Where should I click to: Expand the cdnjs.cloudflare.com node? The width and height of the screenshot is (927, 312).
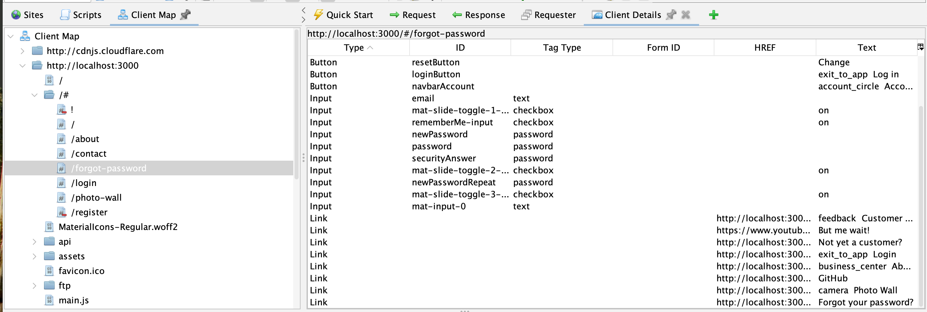coord(23,51)
